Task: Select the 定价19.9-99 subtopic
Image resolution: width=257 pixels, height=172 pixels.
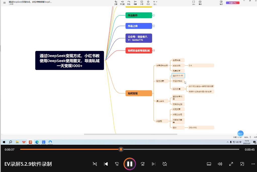Action: click(178, 76)
